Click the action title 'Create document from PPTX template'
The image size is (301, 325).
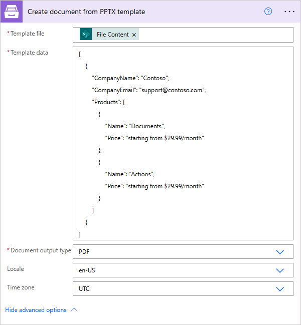tap(86, 12)
